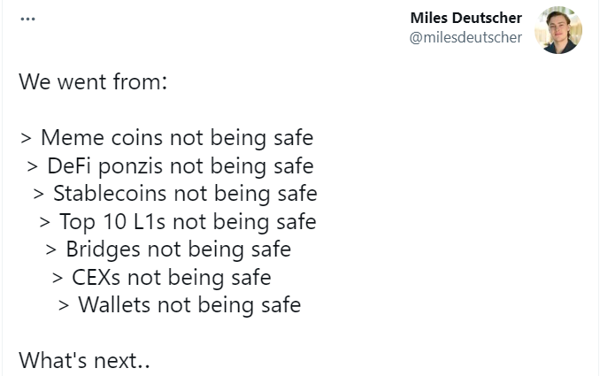Viewport: 600px width, 376px height.
Task: Click the word "safe" on the Stablecoins line
Action: click(x=293, y=193)
